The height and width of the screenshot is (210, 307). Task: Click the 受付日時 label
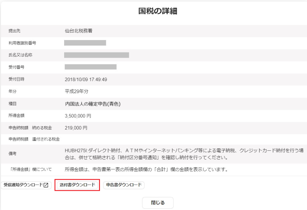(17, 79)
